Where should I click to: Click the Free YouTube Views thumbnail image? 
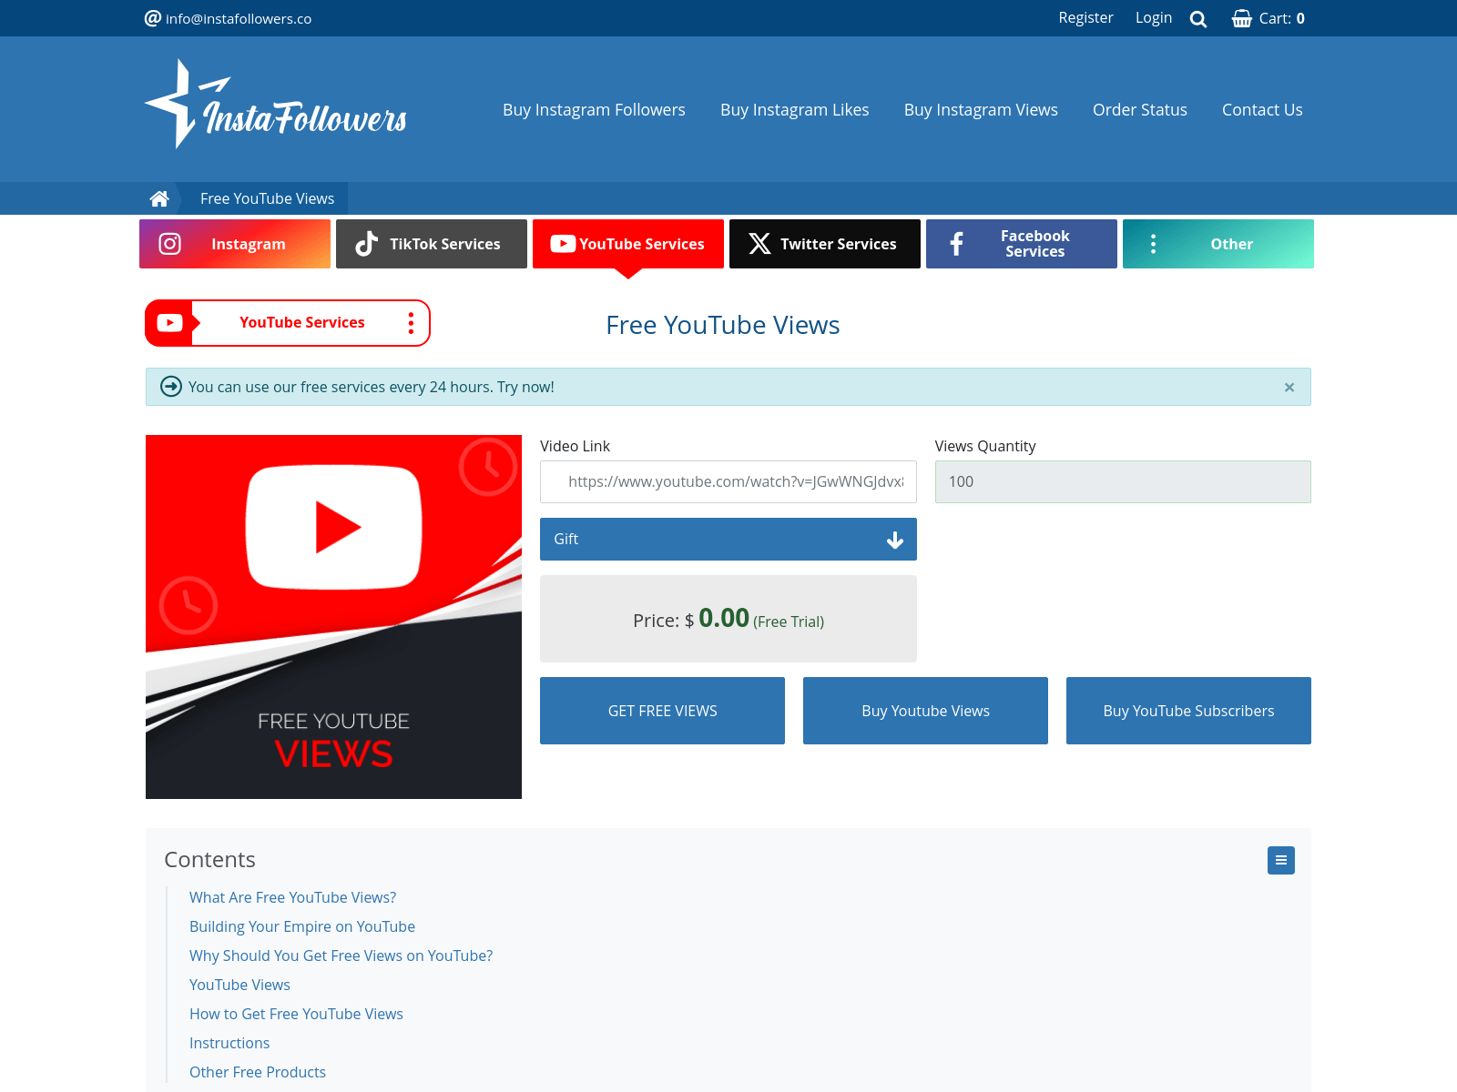333,617
